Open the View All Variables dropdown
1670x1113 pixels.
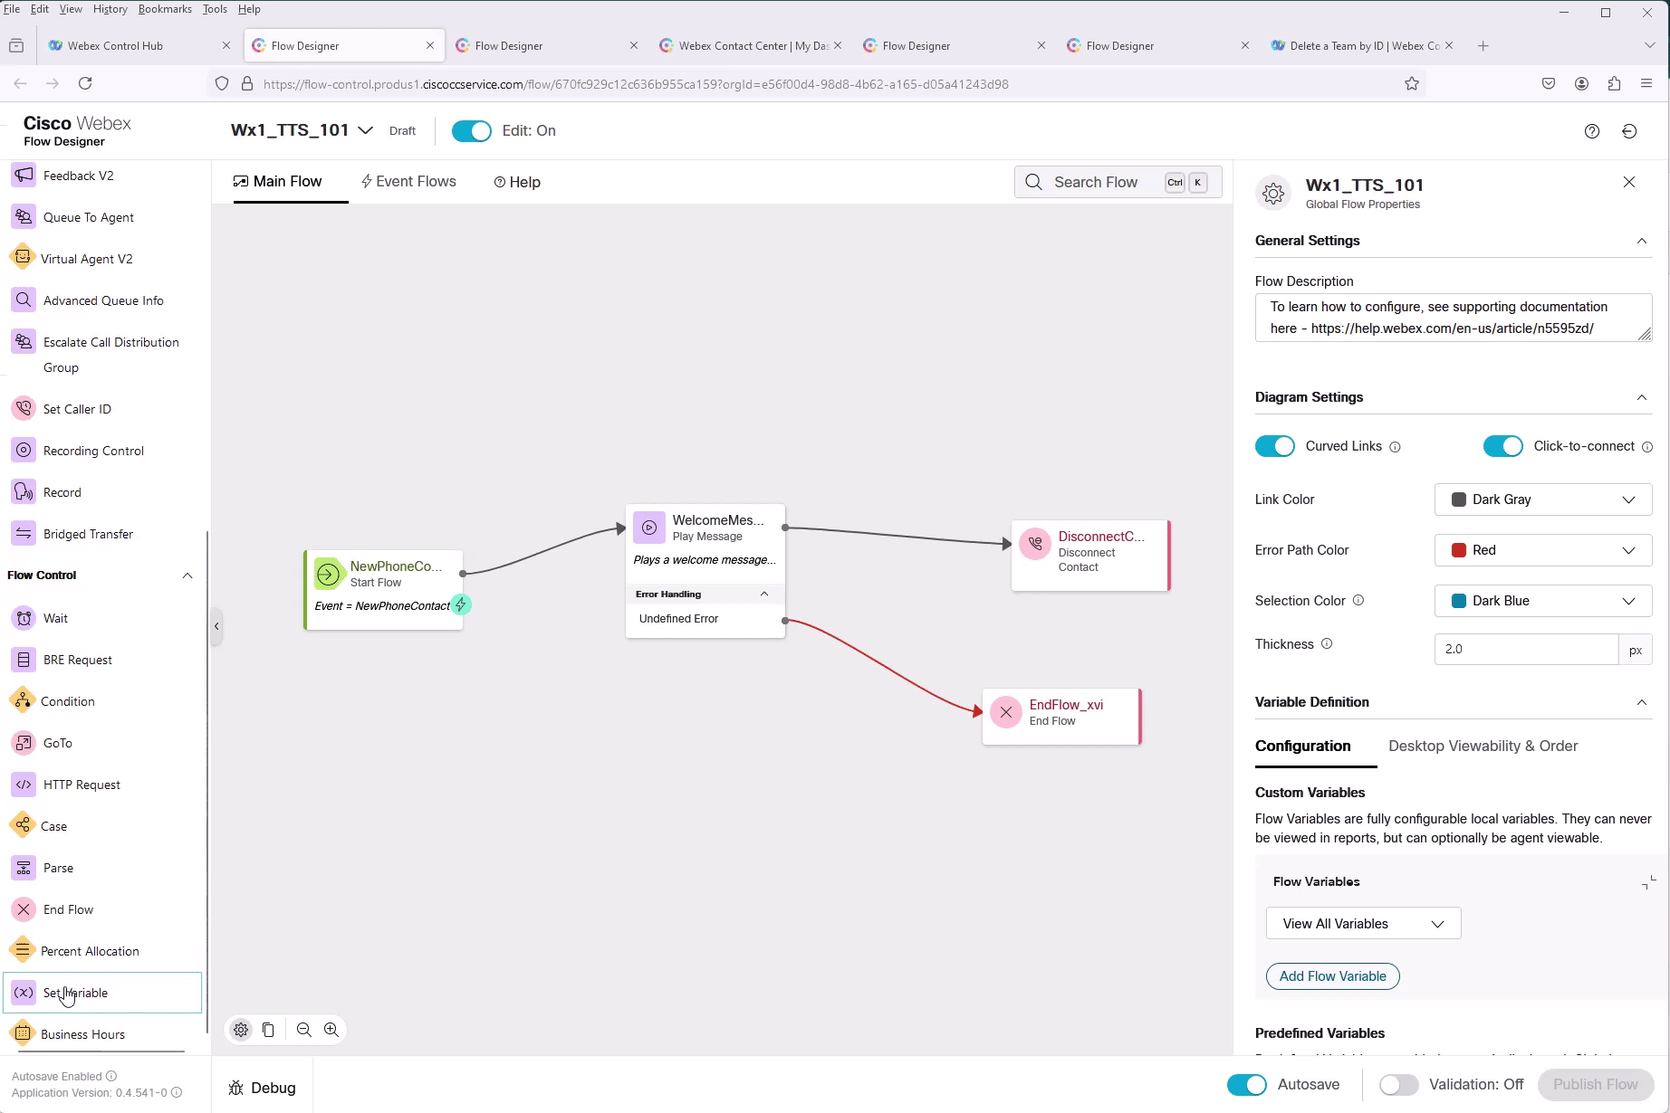tap(1362, 924)
